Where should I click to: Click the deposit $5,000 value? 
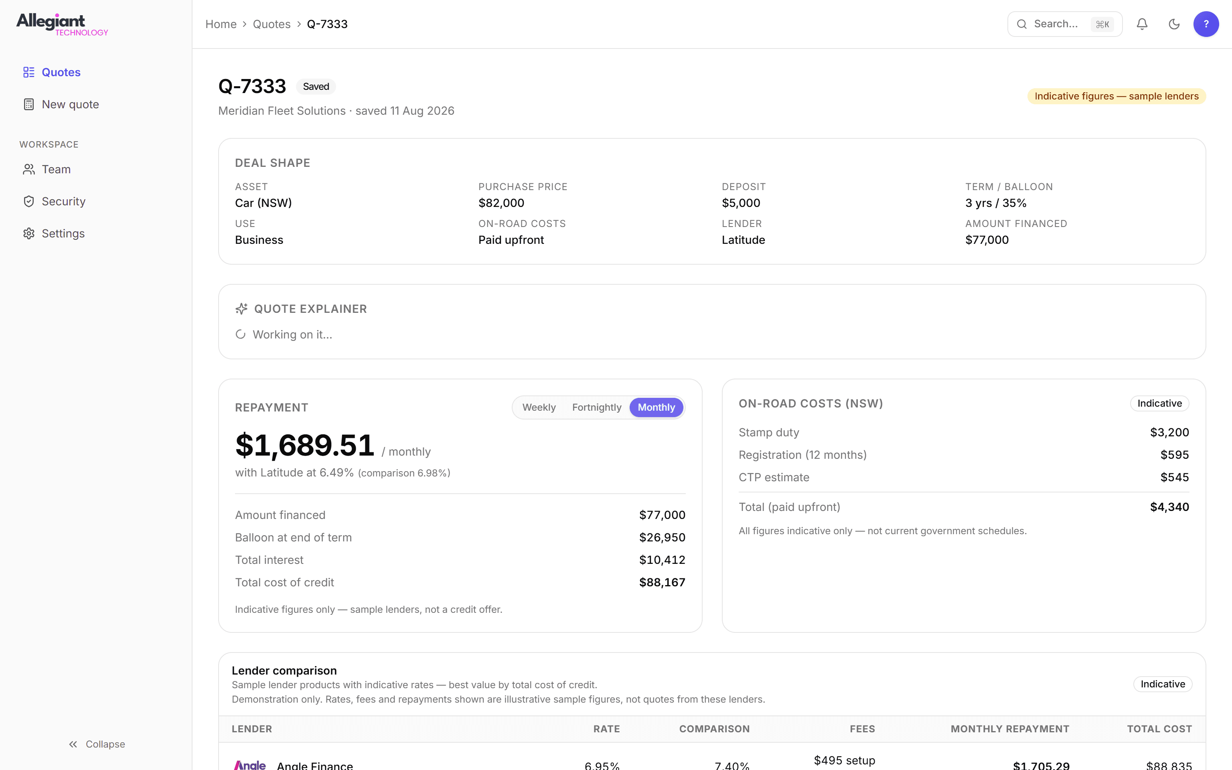(x=741, y=203)
